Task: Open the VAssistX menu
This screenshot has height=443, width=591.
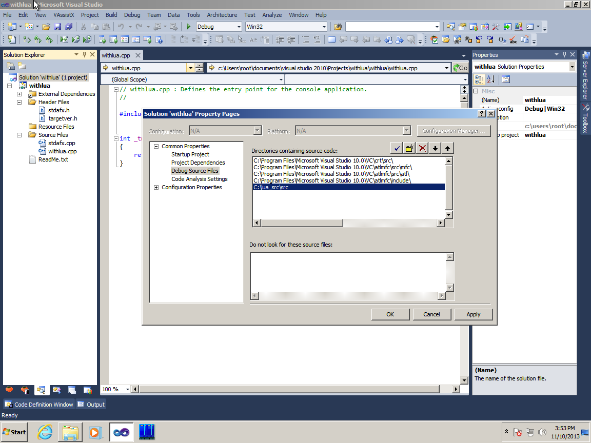Action: (64, 15)
